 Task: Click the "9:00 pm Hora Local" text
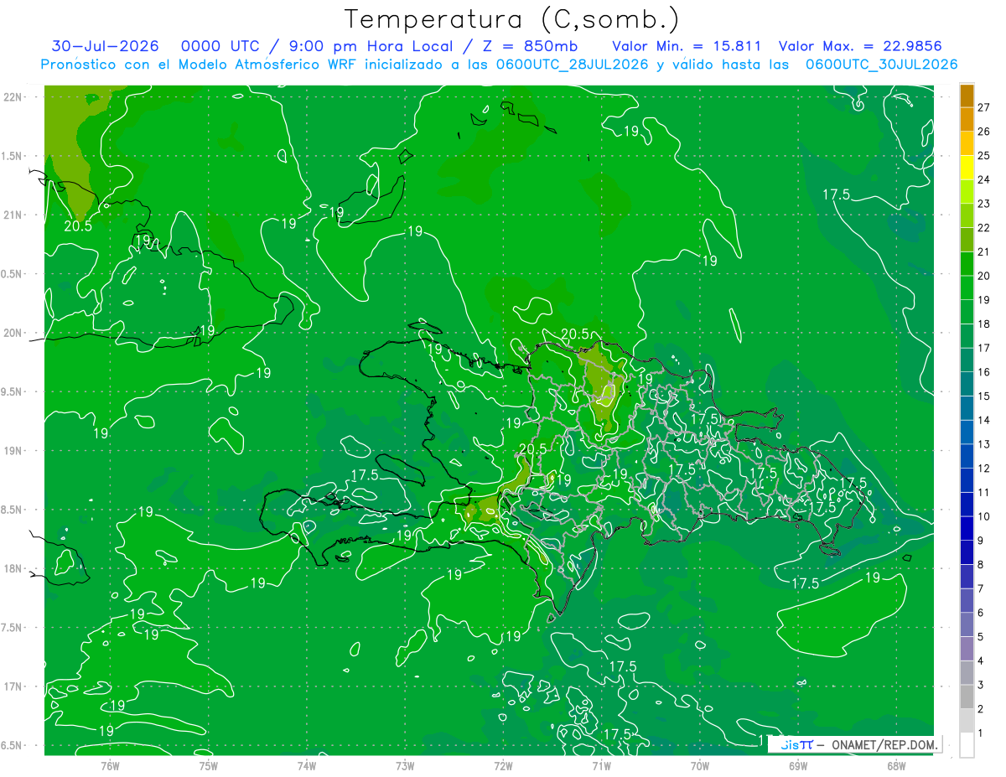pyautogui.click(x=371, y=46)
